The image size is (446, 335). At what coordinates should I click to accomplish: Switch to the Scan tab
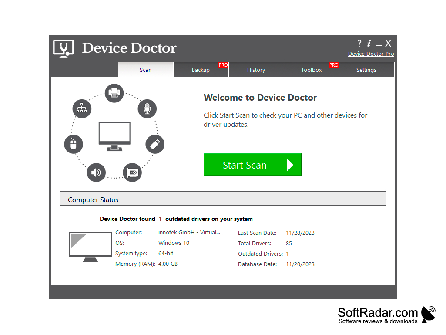pos(145,70)
